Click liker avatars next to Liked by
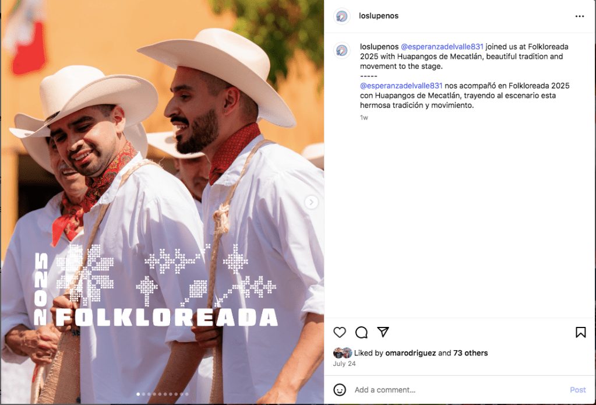Viewport: 596px width, 405px height. click(343, 353)
